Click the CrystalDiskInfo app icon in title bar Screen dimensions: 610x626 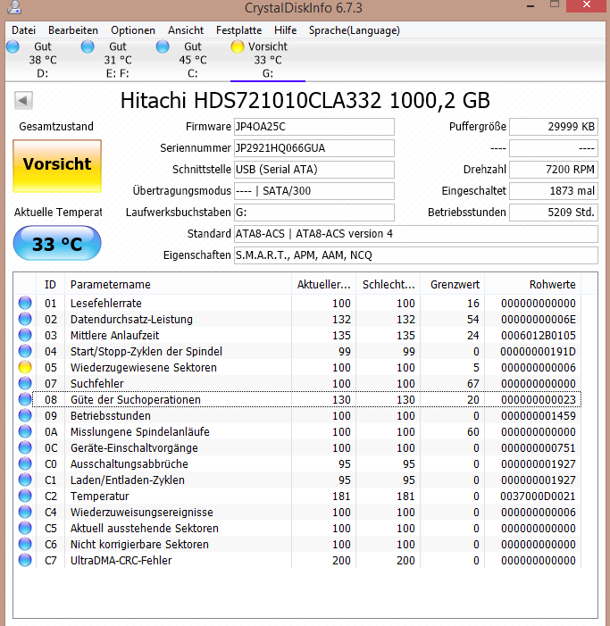pyautogui.click(x=14, y=7)
